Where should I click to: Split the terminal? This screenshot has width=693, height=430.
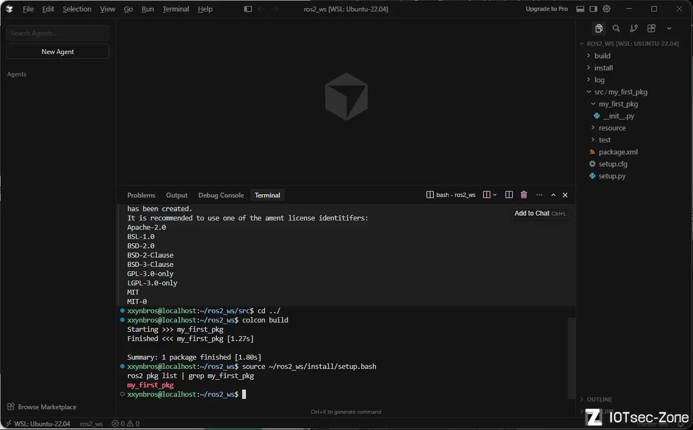pos(509,195)
